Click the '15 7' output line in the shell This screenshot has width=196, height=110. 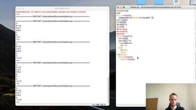click(18, 37)
